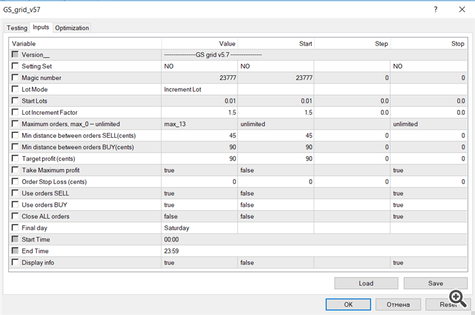475x315 pixels.
Task: Edit Order Stop Loss value 0
Action: click(x=199, y=182)
